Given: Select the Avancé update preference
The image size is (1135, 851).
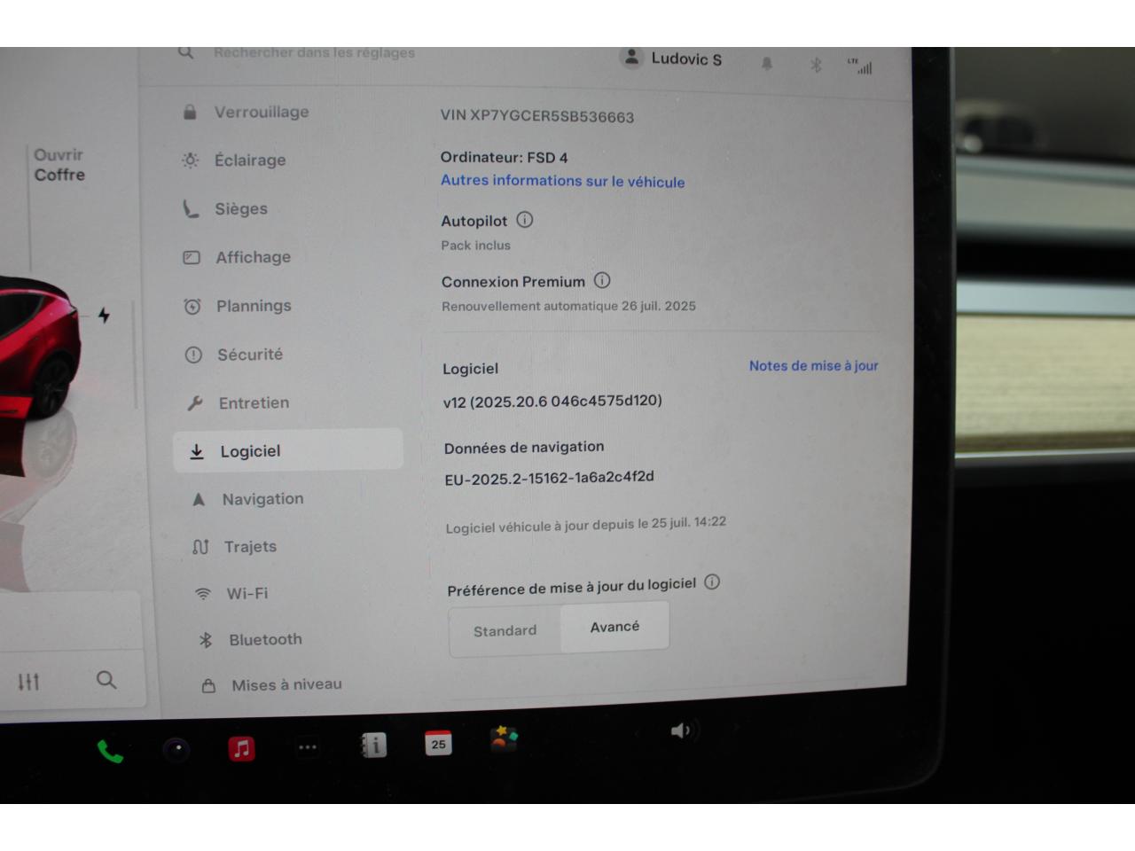Looking at the screenshot, I should coord(614,627).
